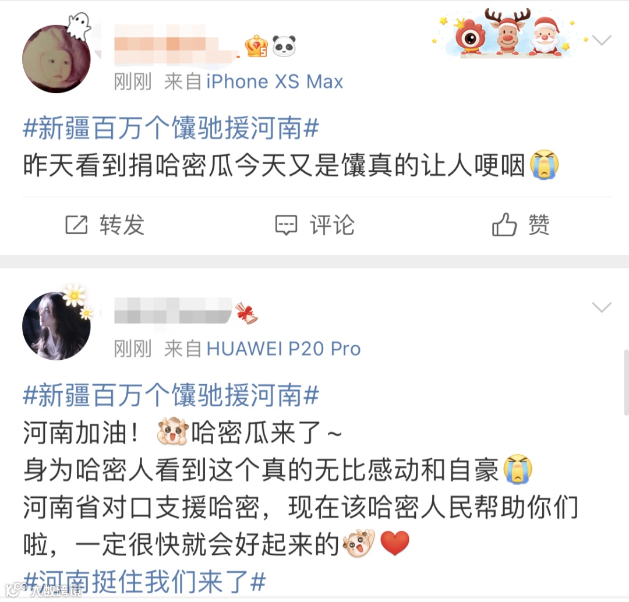The height and width of the screenshot is (602, 629).
Task: Tap the crying emoji in first post
Action: click(x=544, y=164)
